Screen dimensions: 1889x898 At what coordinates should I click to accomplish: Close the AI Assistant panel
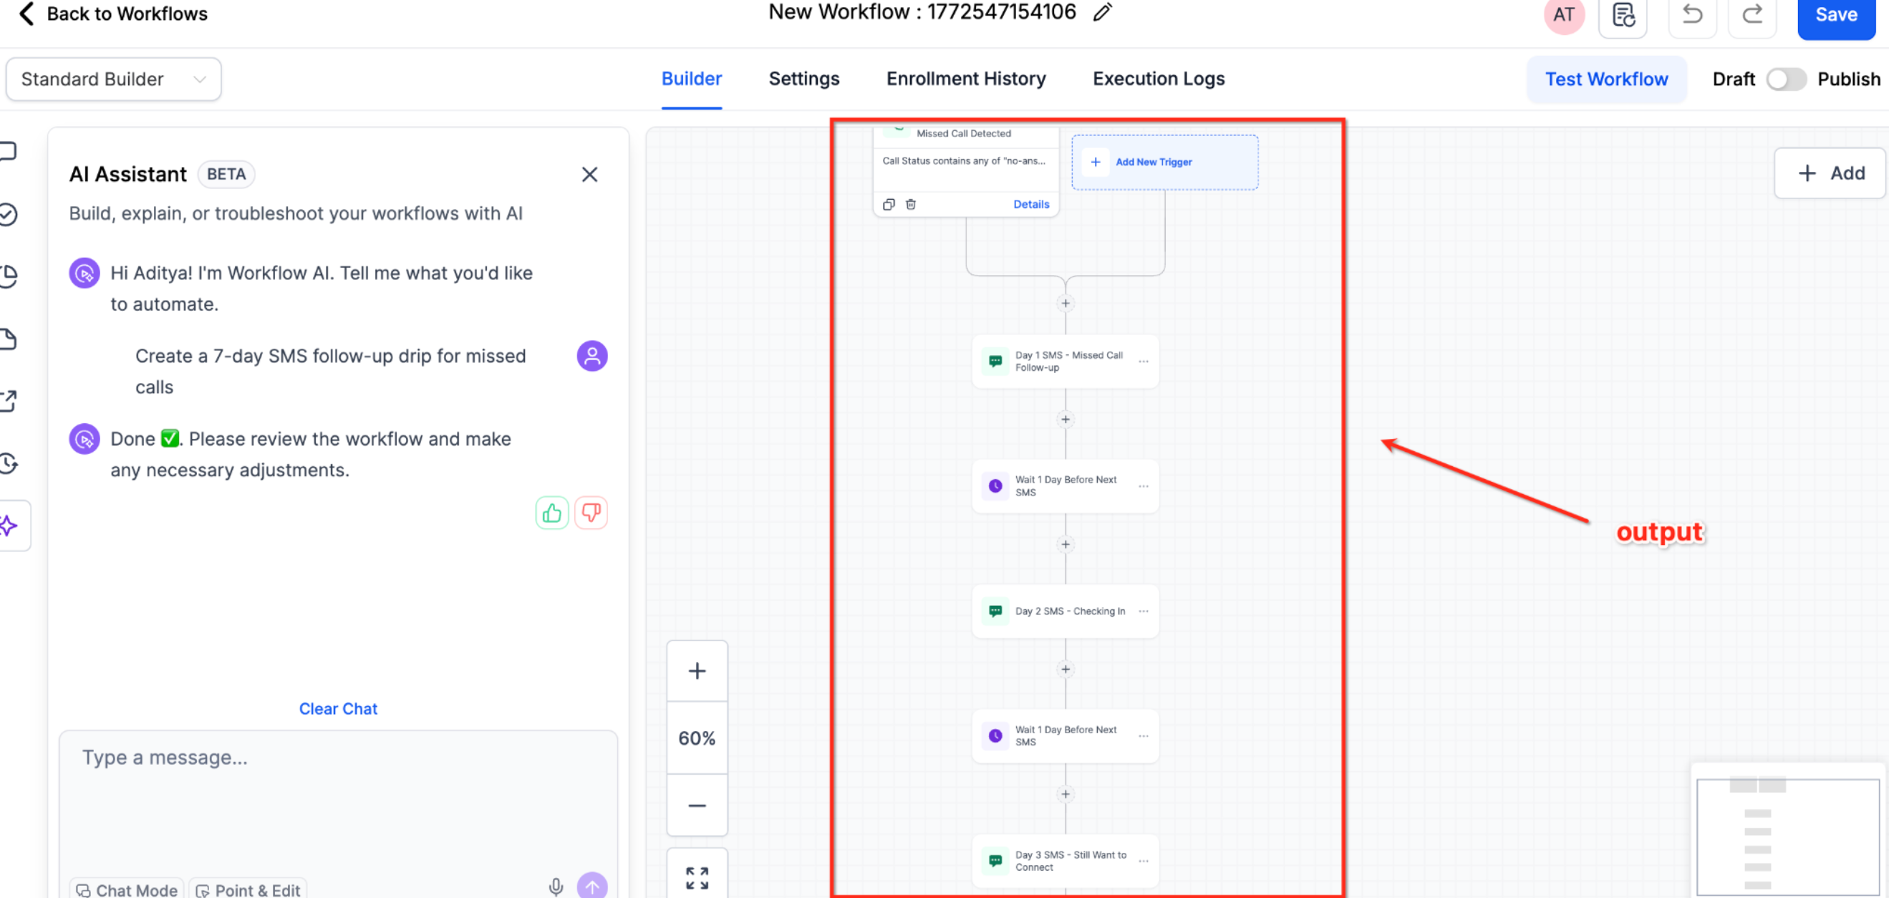[x=589, y=175]
